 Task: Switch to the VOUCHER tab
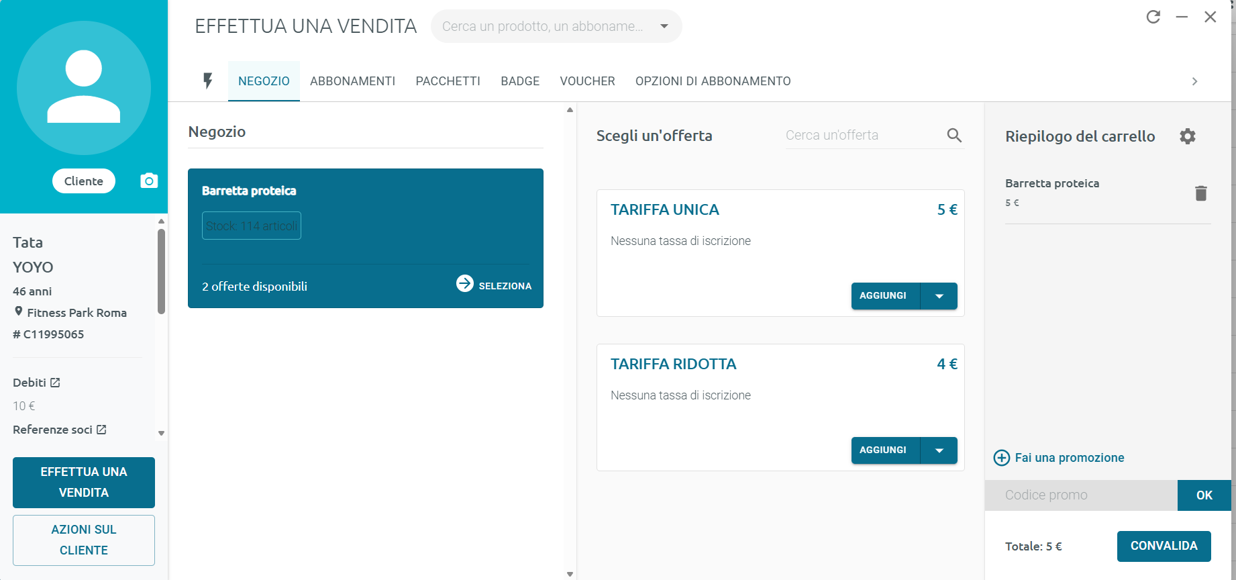pyautogui.click(x=587, y=81)
